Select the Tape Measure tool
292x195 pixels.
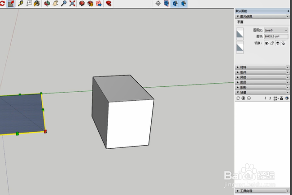pyautogui.click(x=20, y=3)
